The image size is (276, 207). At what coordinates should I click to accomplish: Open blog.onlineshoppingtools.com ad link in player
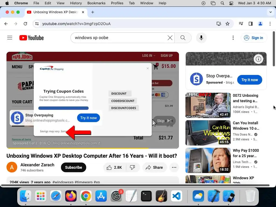pos(77,143)
